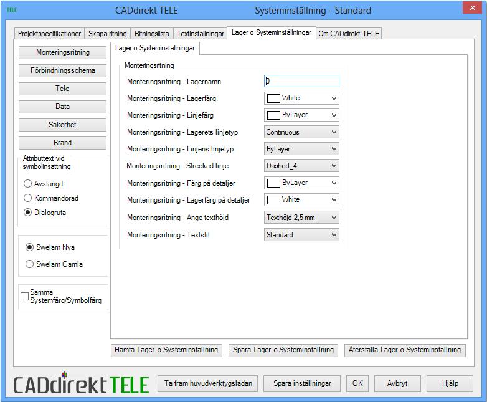
Task: Click 'Monteringsritning - Lagernamn' label
Action: click(174, 82)
